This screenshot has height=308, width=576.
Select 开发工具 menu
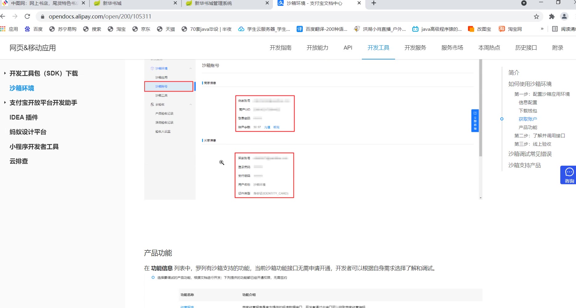tap(378, 48)
